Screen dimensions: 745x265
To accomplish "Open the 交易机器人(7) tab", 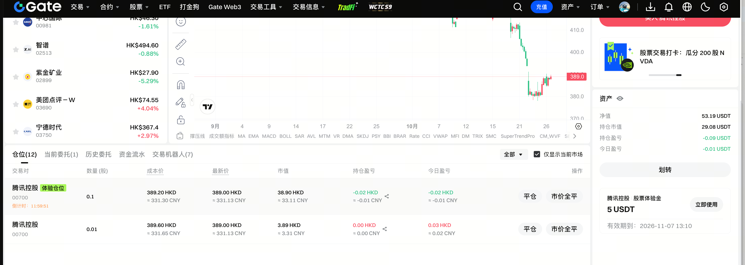I will tap(173, 155).
